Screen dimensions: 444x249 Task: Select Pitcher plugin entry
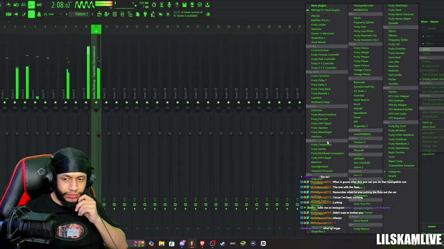point(392,79)
